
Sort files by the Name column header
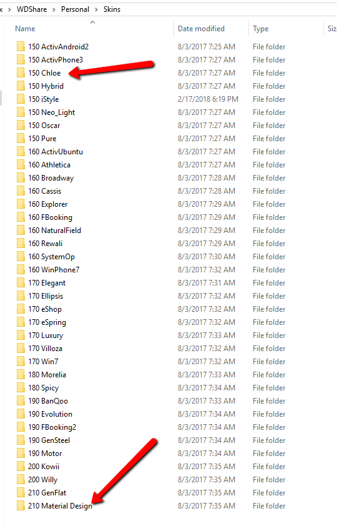point(25,29)
